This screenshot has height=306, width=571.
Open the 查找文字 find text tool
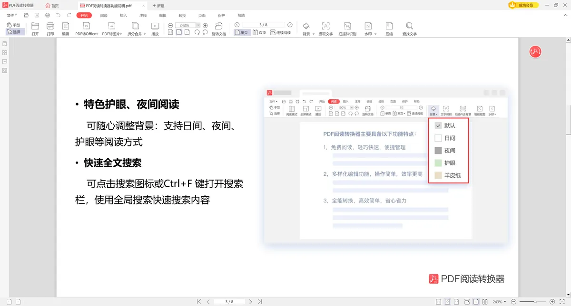(x=409, y=29)
